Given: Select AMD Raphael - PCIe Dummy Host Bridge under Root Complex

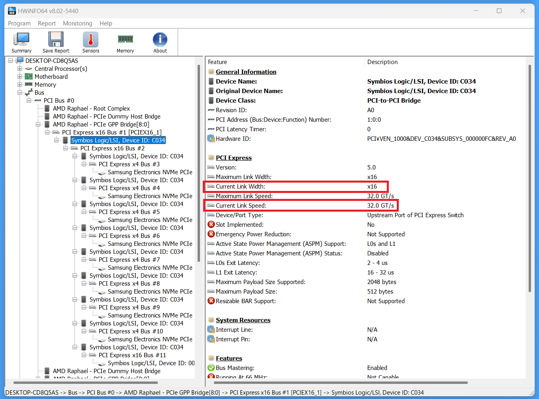Looking at the screenshot, I should [107, 116].
